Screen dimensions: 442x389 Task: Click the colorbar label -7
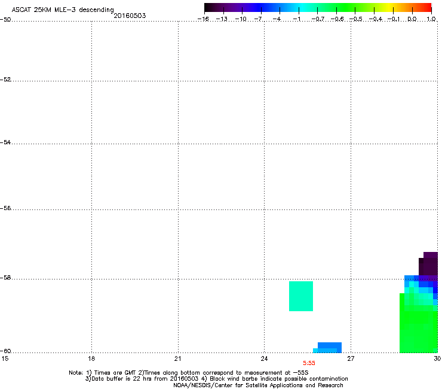tap(259, 19)
